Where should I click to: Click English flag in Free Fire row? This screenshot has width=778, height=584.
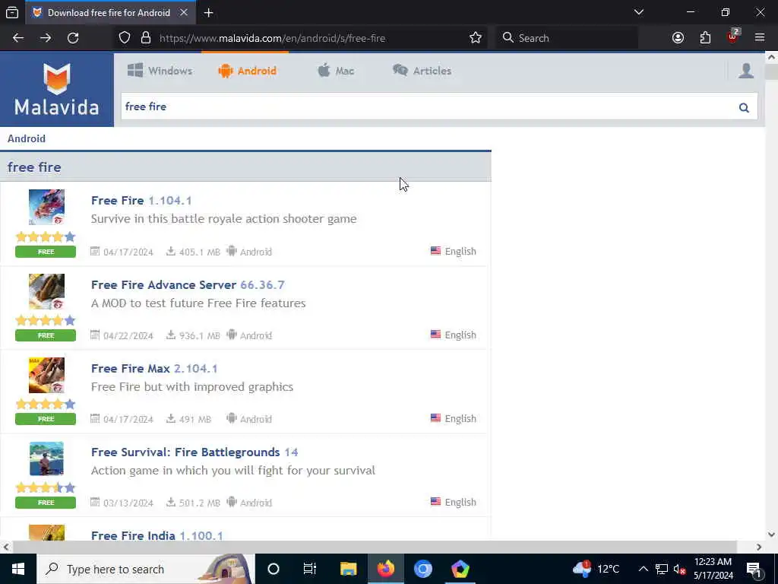click(435, 251)
